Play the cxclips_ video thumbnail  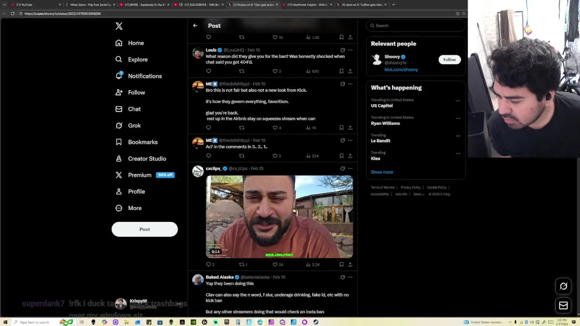pos(279,217)
